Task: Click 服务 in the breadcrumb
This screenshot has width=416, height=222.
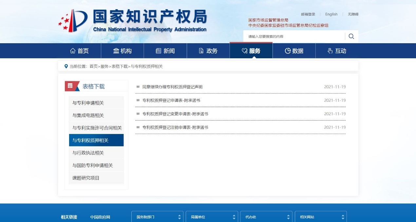Action: [x=104, y=66]
